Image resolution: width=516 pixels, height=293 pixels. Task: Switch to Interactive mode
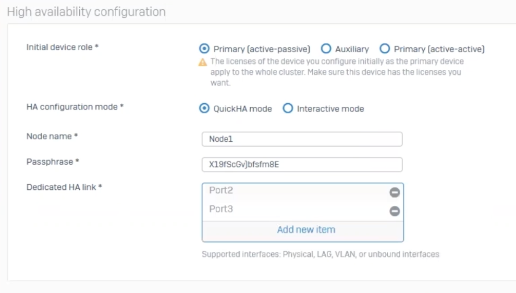[288, 109]
